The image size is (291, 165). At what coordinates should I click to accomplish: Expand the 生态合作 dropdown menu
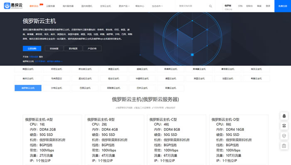click(157, 6)
